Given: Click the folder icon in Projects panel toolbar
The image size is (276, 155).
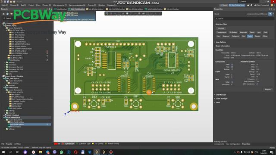Looking at the screenshot, I should (12, 14).
